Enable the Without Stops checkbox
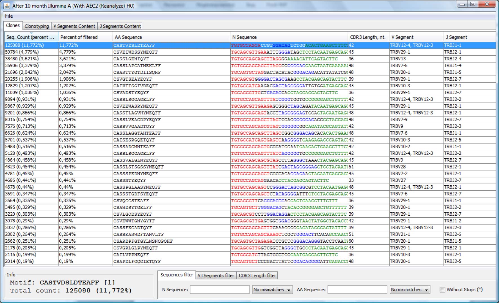499x303 pixels. coord(442,290)
